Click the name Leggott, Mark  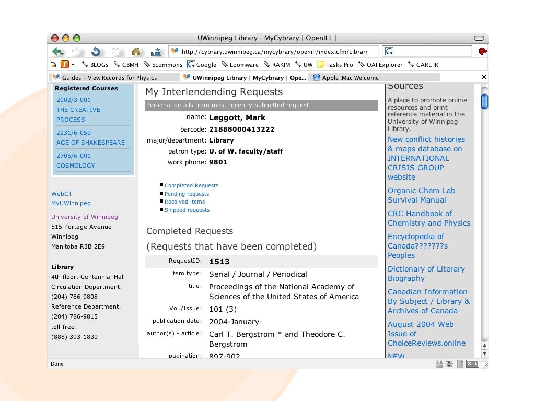click(x=237, y=117)
